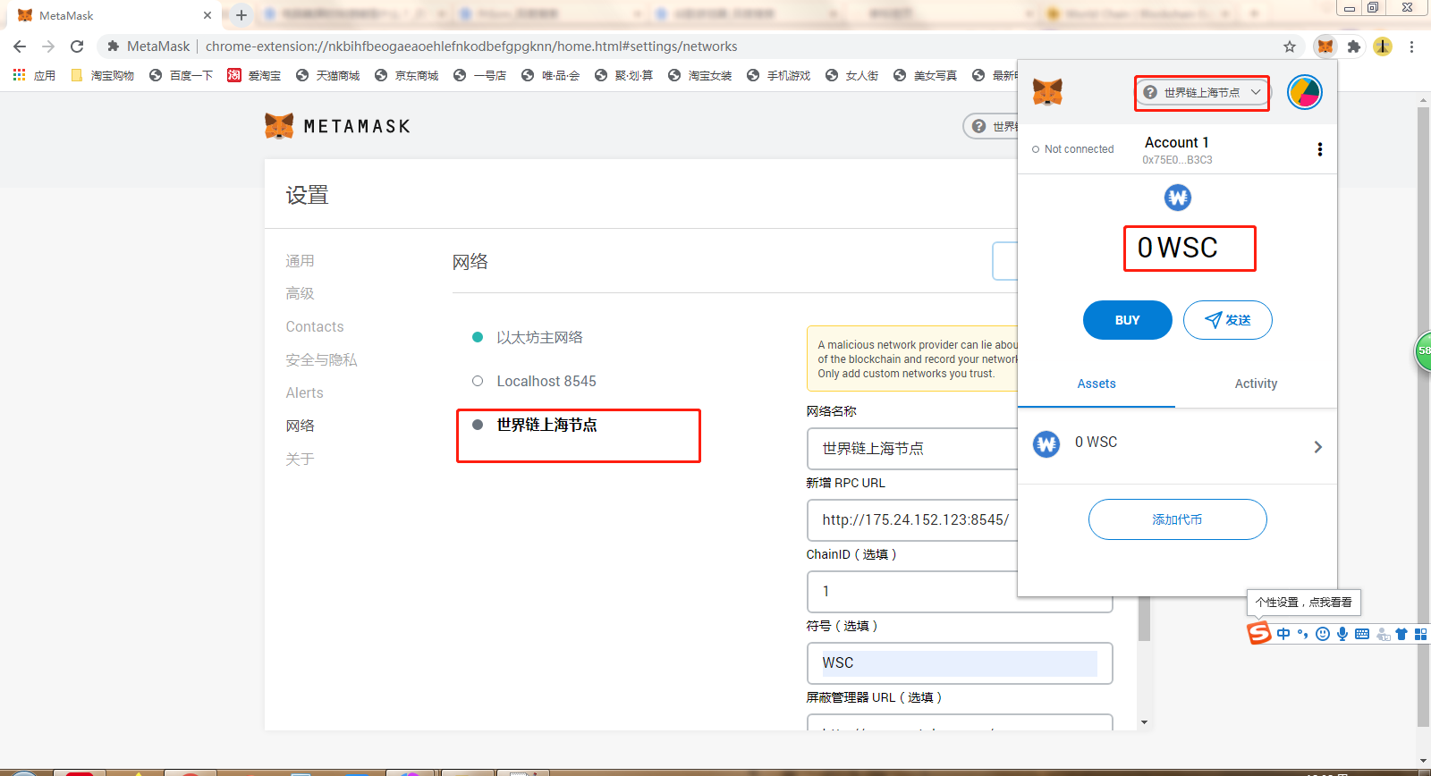This screenshot has width=1431, height=776.
Task: Open the 通用 settings section
Action: coord(300,261)
